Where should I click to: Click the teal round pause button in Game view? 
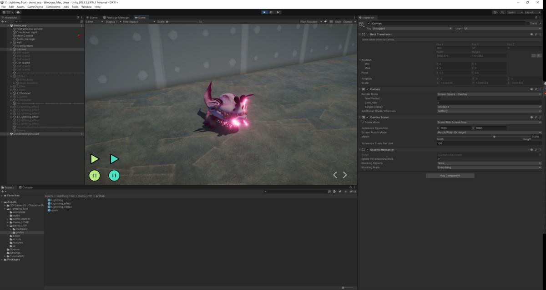click(x=114, y=175)
